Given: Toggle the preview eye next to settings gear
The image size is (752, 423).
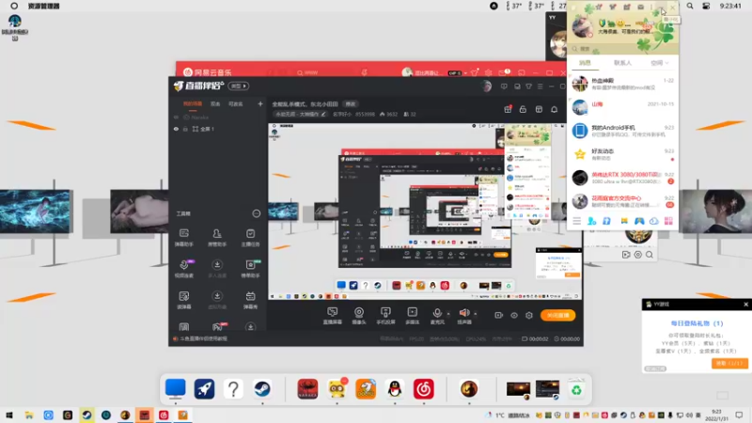Looking at the screenshot, I should [513, 316].
